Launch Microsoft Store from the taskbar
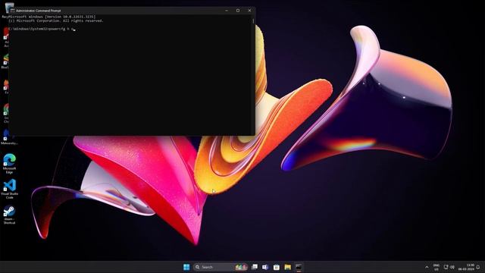485x273 pixels. pos(277,267)
